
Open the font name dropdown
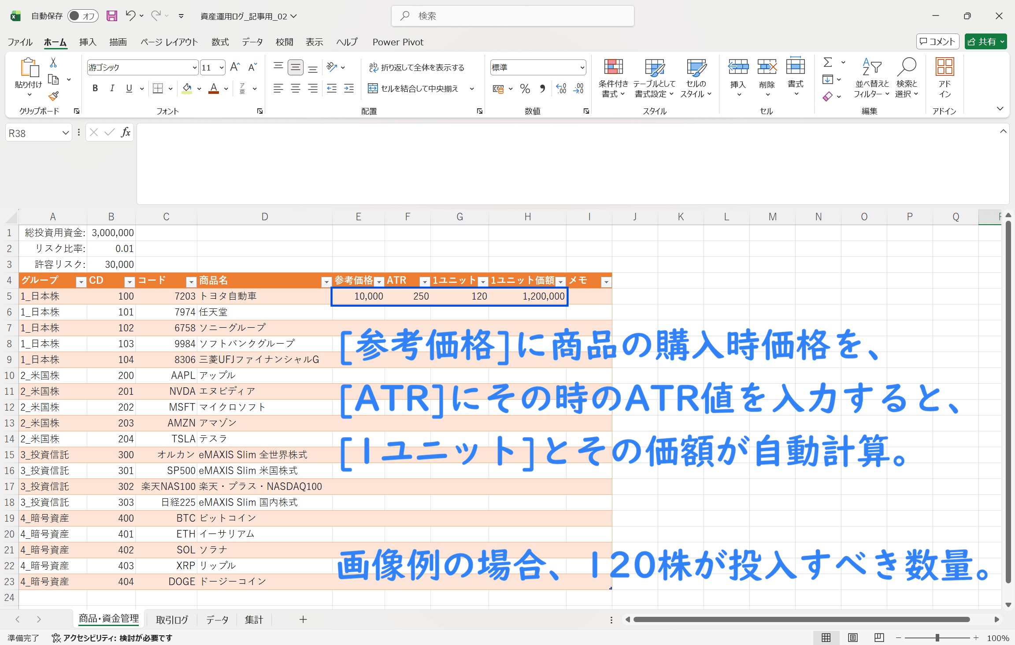[194, 67]
